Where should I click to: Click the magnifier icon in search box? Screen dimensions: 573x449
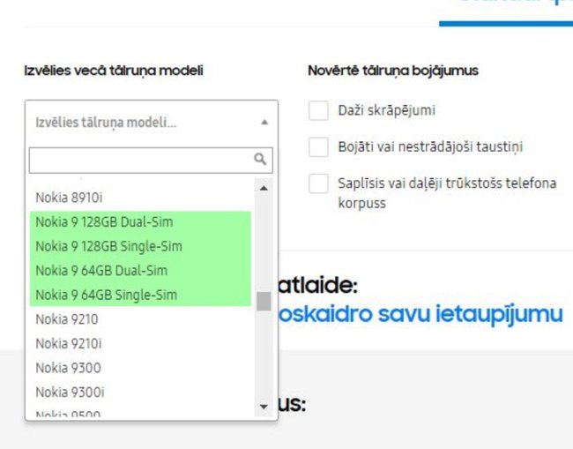(260, 159)
